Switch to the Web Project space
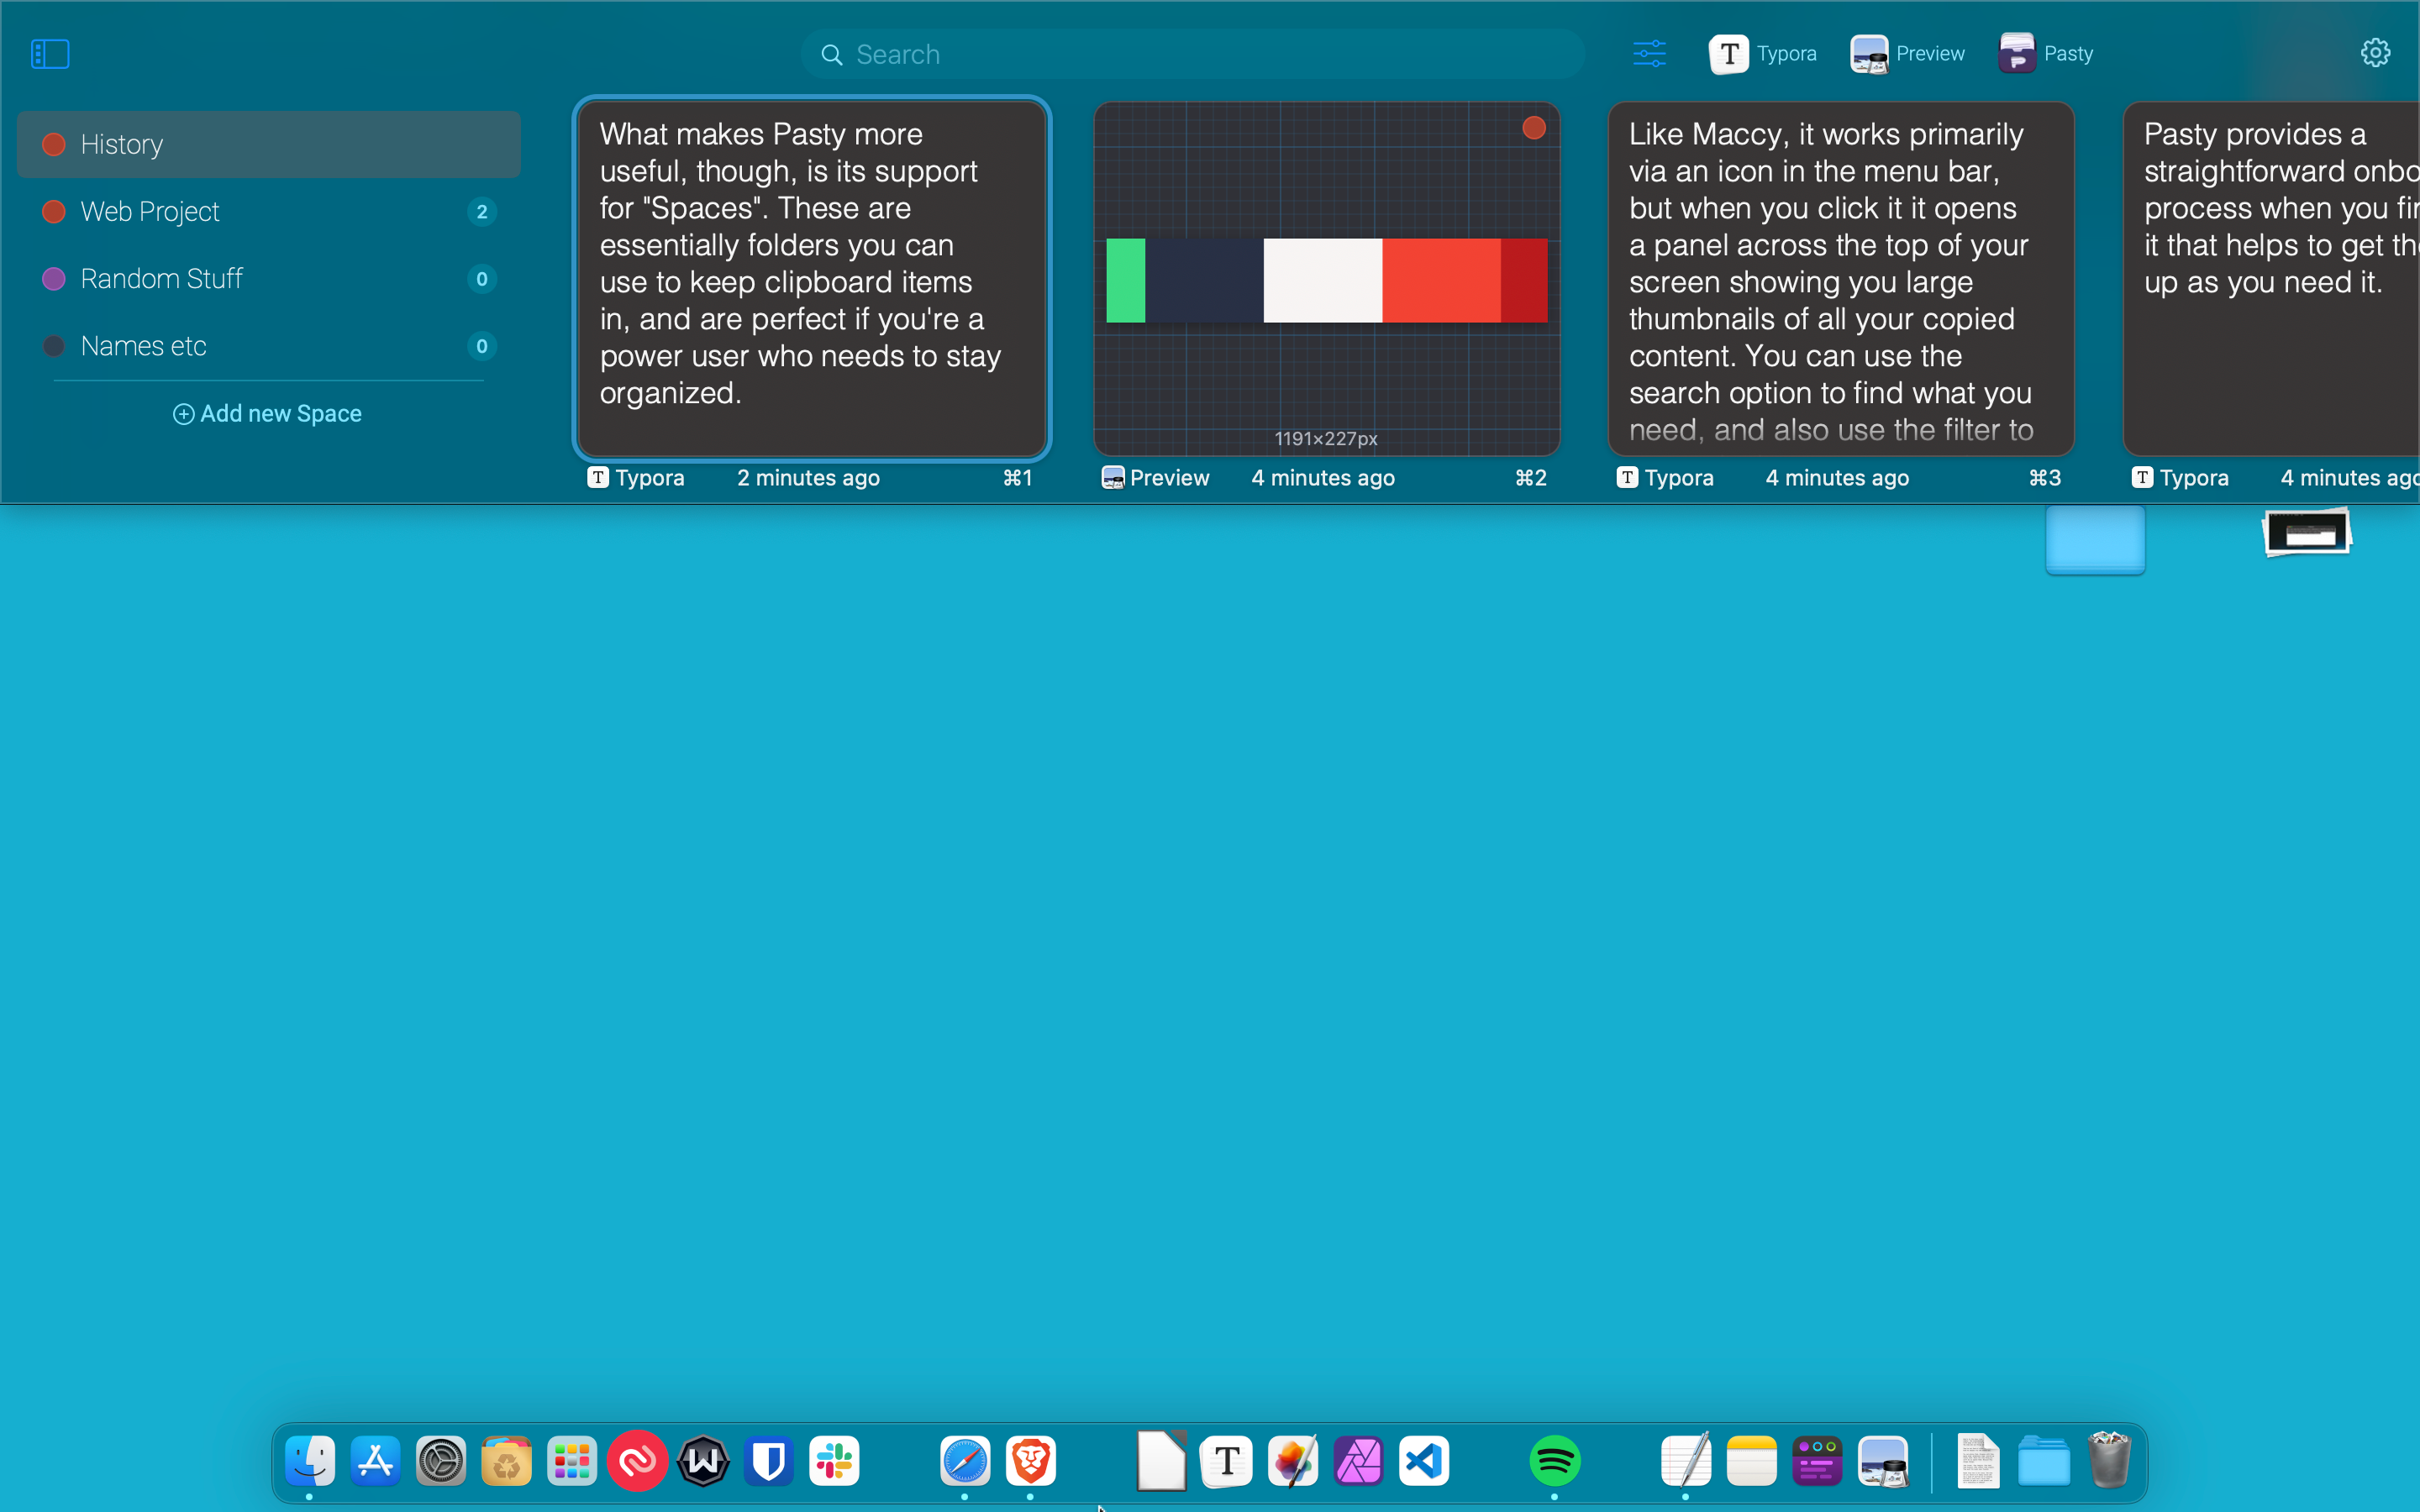The image size is (2420, 1512). 150,211
